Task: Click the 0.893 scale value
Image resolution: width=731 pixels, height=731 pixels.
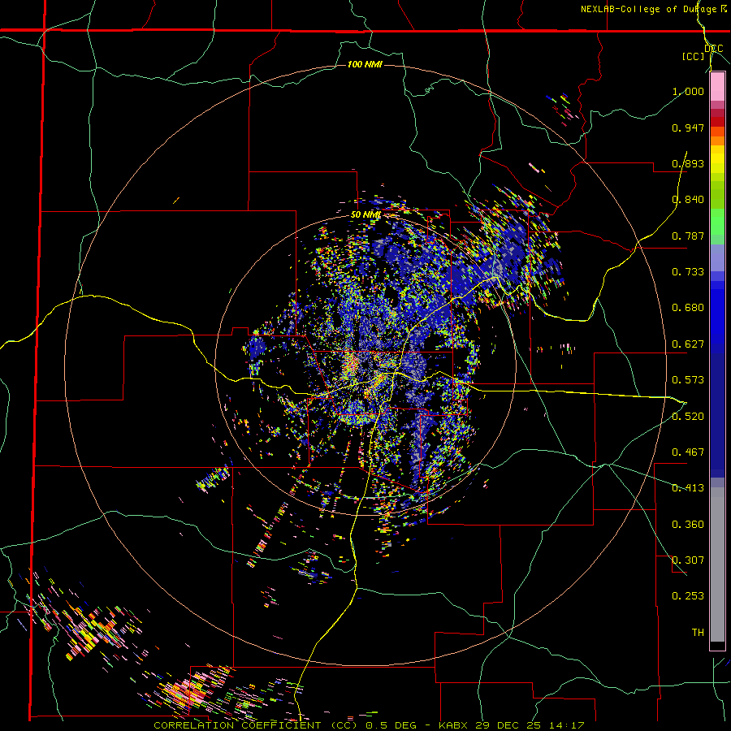Action: [688, 163]
